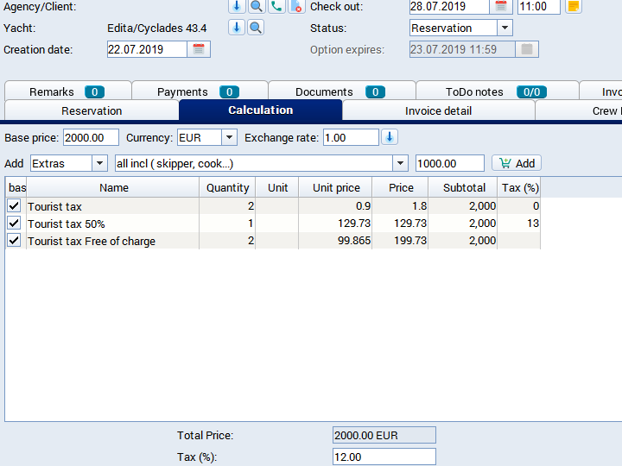Viewport: 622px width, 466px height.
Task: Uncheck the Tourist tax row checkbox
Action: coord(14,206)
